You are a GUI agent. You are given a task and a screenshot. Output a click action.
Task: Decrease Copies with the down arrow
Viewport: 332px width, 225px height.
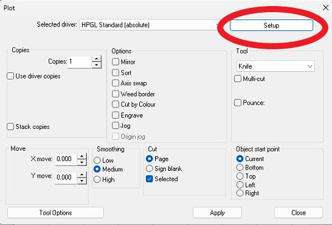97,65
